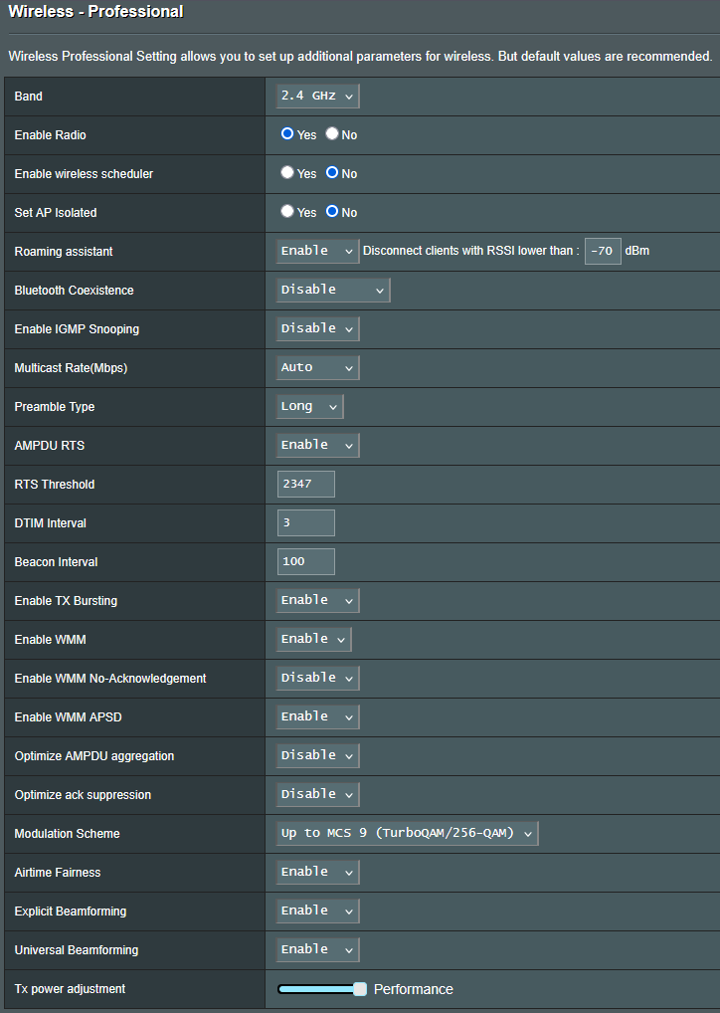720x1013 pixels.
Task: Open the Enable WMM No-Acknowledgement dropdown
Action: click(317, 678)
